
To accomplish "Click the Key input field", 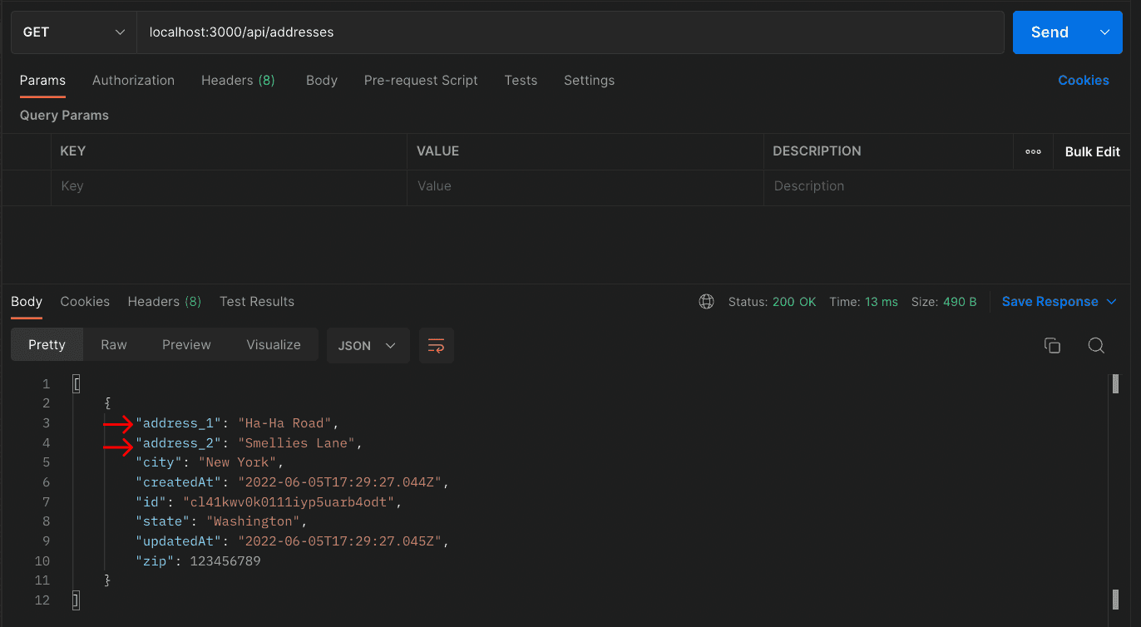I will click(x=229, y=186).
